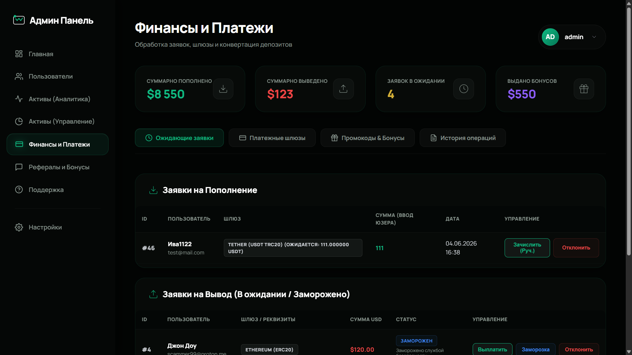Click download icon in Суммарно пополнено card
The image size is (632, 355).
tap(223, 89)
